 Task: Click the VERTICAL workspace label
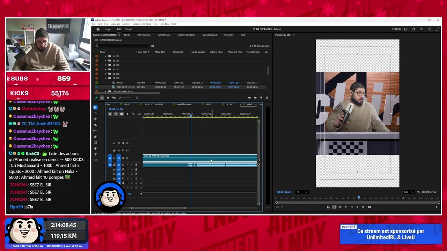point(397,29)
